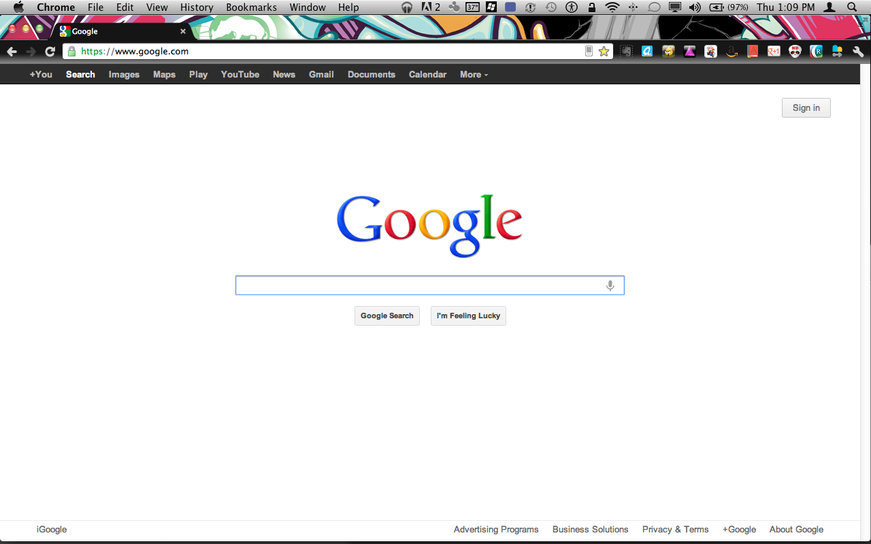Click the padlock icon in menu bar
Screen dimensions: 871x544
coord(592,7)
